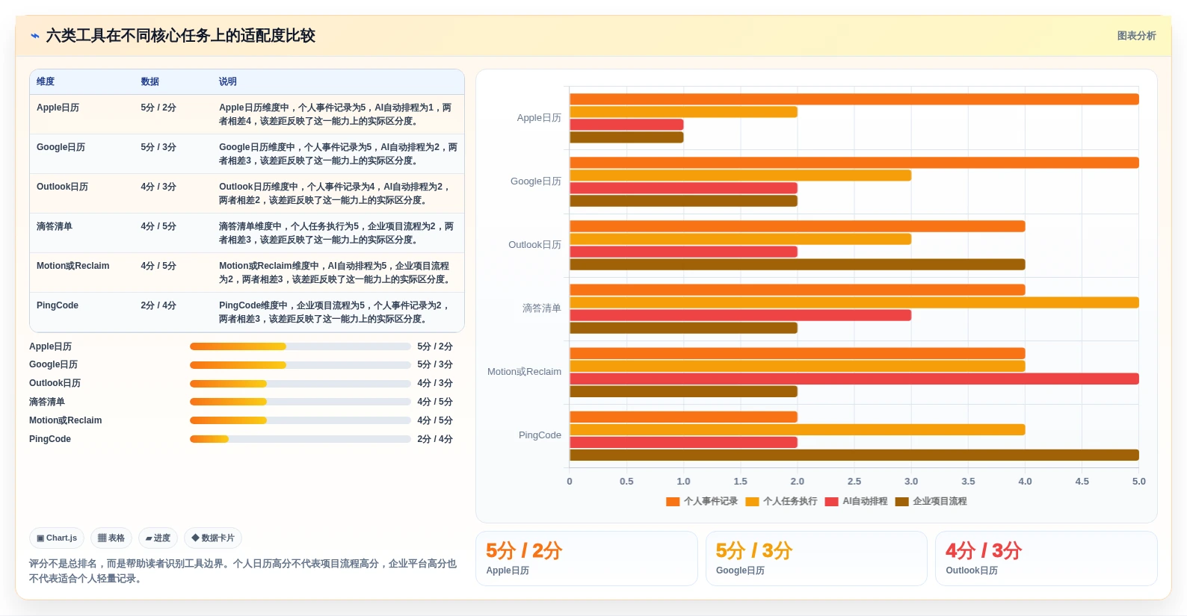This screenshot has height=616, width=1187.
Task: Click the 2.5 tick on the x-axis
Action: click(854, 482)
